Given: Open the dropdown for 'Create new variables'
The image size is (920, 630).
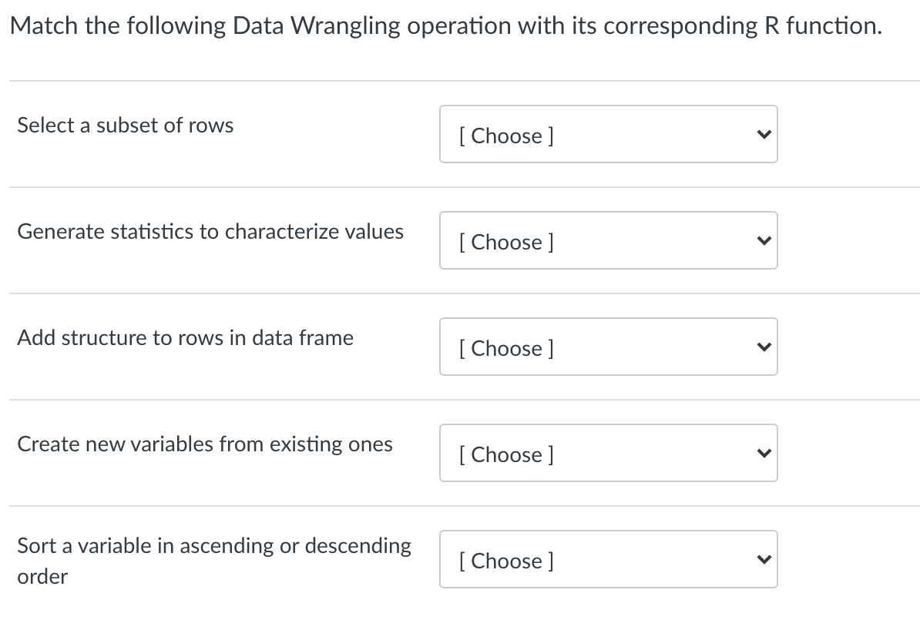Looking at the screenshot, I should 608,454.
